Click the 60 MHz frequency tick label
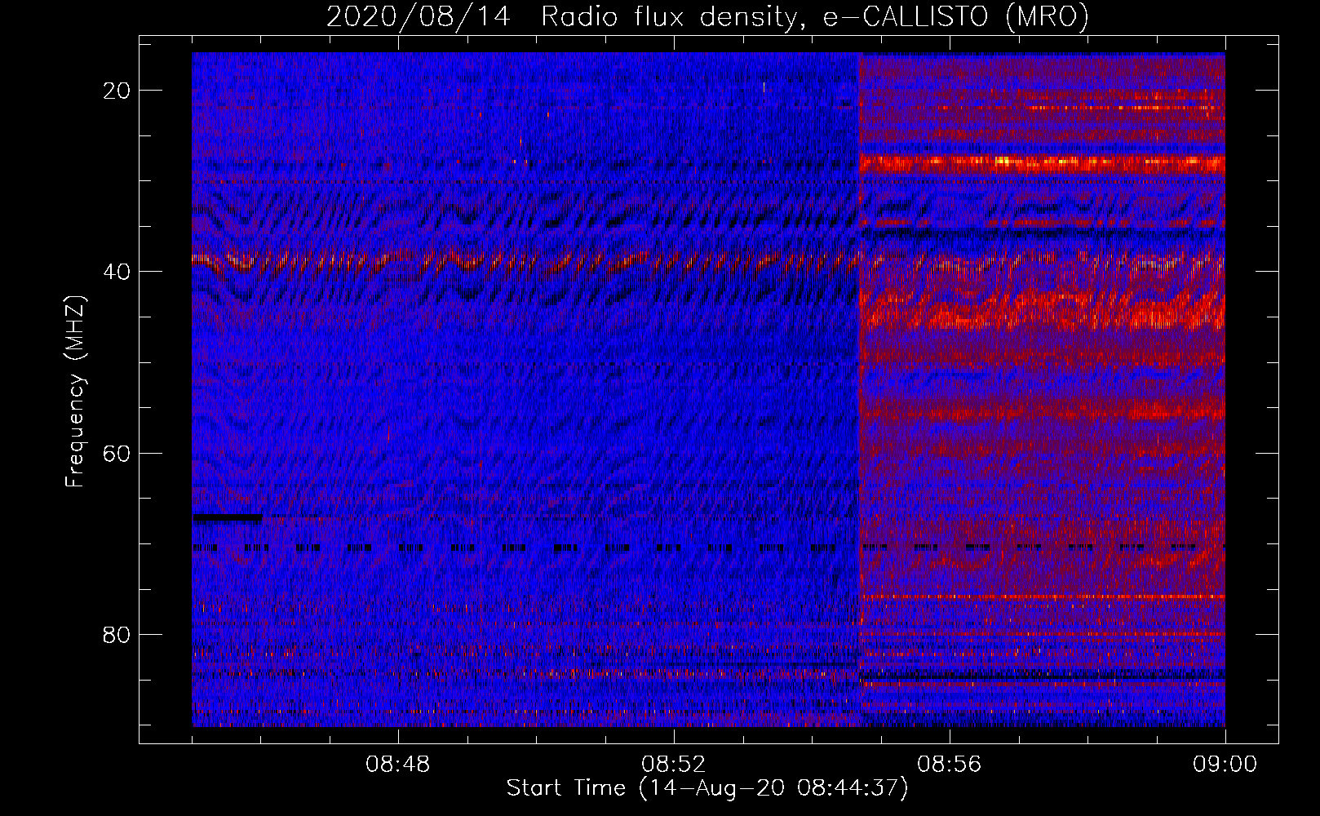Image resolution: width=1320 pixels, height=816 pixels. coord(117,453)
